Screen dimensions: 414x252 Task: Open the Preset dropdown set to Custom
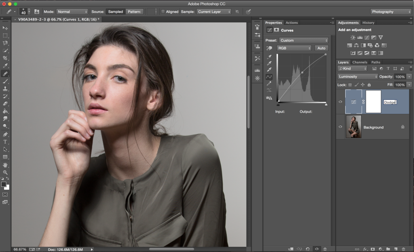click(x=304, y=40)
